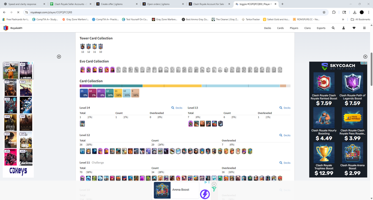Switch to the Speed and clarity response tab
373x200 pixels.
(x=24, y=4)
